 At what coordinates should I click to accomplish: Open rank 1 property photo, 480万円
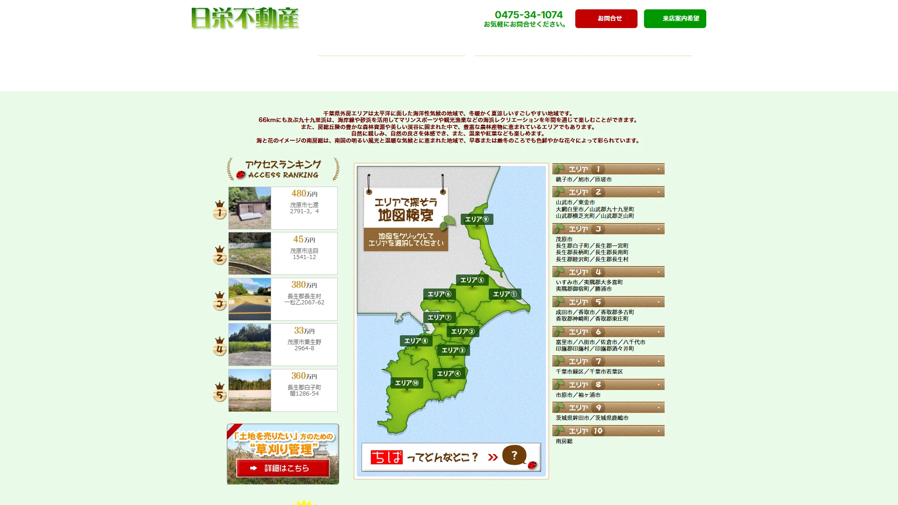(x=250, y=208)
